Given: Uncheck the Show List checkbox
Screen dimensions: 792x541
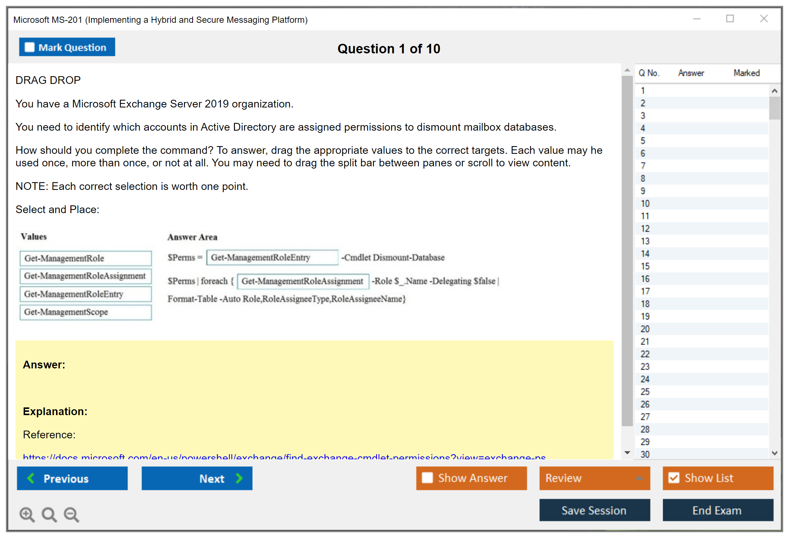Looking at the screenshot, I should pos(674,478).
